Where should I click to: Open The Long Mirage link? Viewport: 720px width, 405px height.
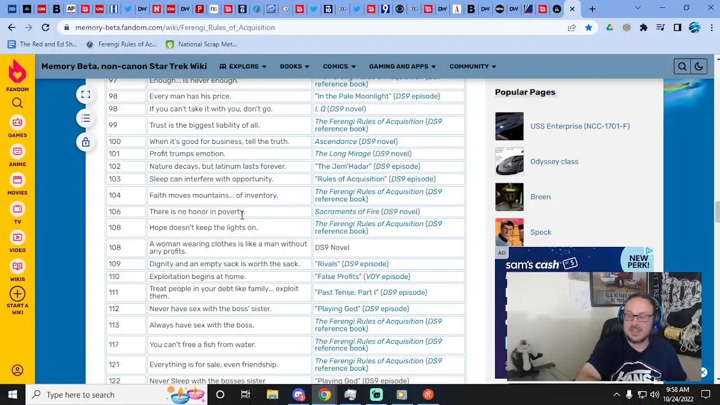(x=343, y=154)
